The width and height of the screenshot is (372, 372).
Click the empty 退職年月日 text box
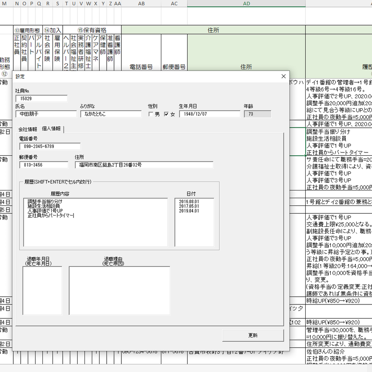pos(42,291)
